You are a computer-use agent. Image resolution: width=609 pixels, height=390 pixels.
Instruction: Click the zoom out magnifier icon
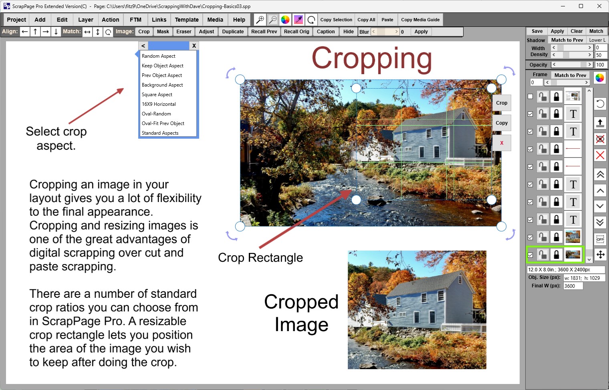pyautogui.click(x=272, y=20)
